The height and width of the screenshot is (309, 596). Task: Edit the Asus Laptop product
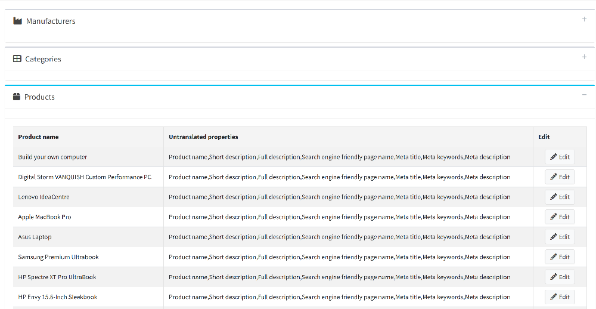(x=560, y=237)
